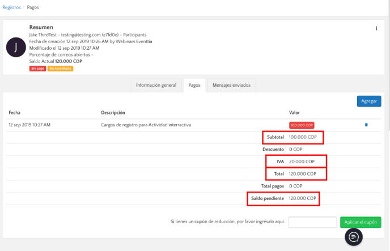Viewport: 390px width, 251px height.
Task: Delete the payment row with trash icon
Action: pyautogui.click(x=366, y=125)
